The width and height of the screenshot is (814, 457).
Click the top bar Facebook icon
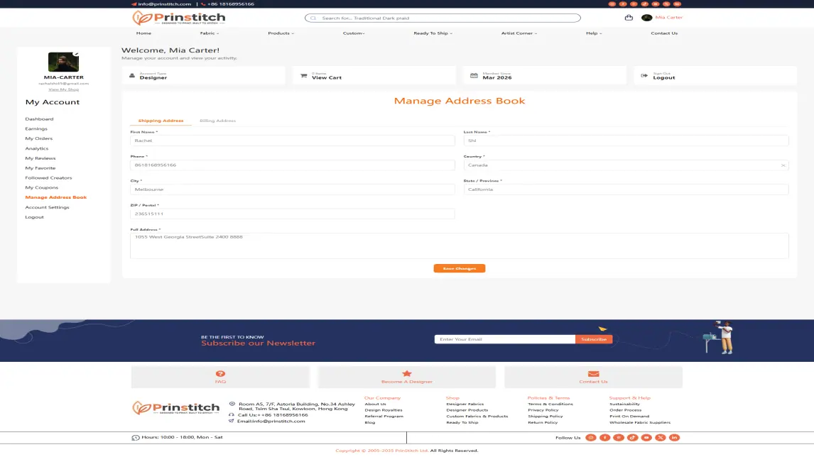pos(623,4)
